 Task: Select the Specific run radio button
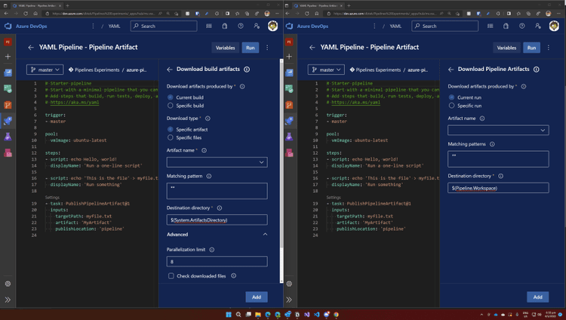[452, 106]
